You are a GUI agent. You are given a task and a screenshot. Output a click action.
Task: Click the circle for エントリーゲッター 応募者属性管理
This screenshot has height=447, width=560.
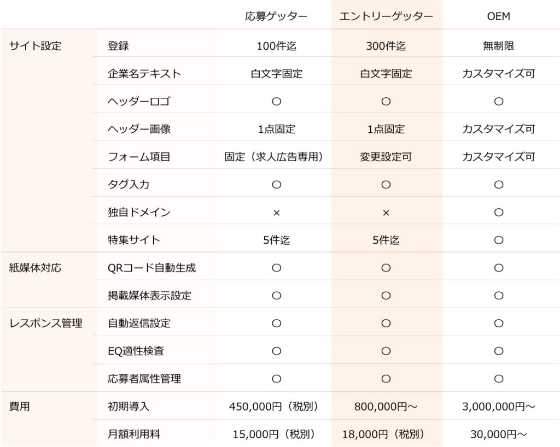coord(386,379)
